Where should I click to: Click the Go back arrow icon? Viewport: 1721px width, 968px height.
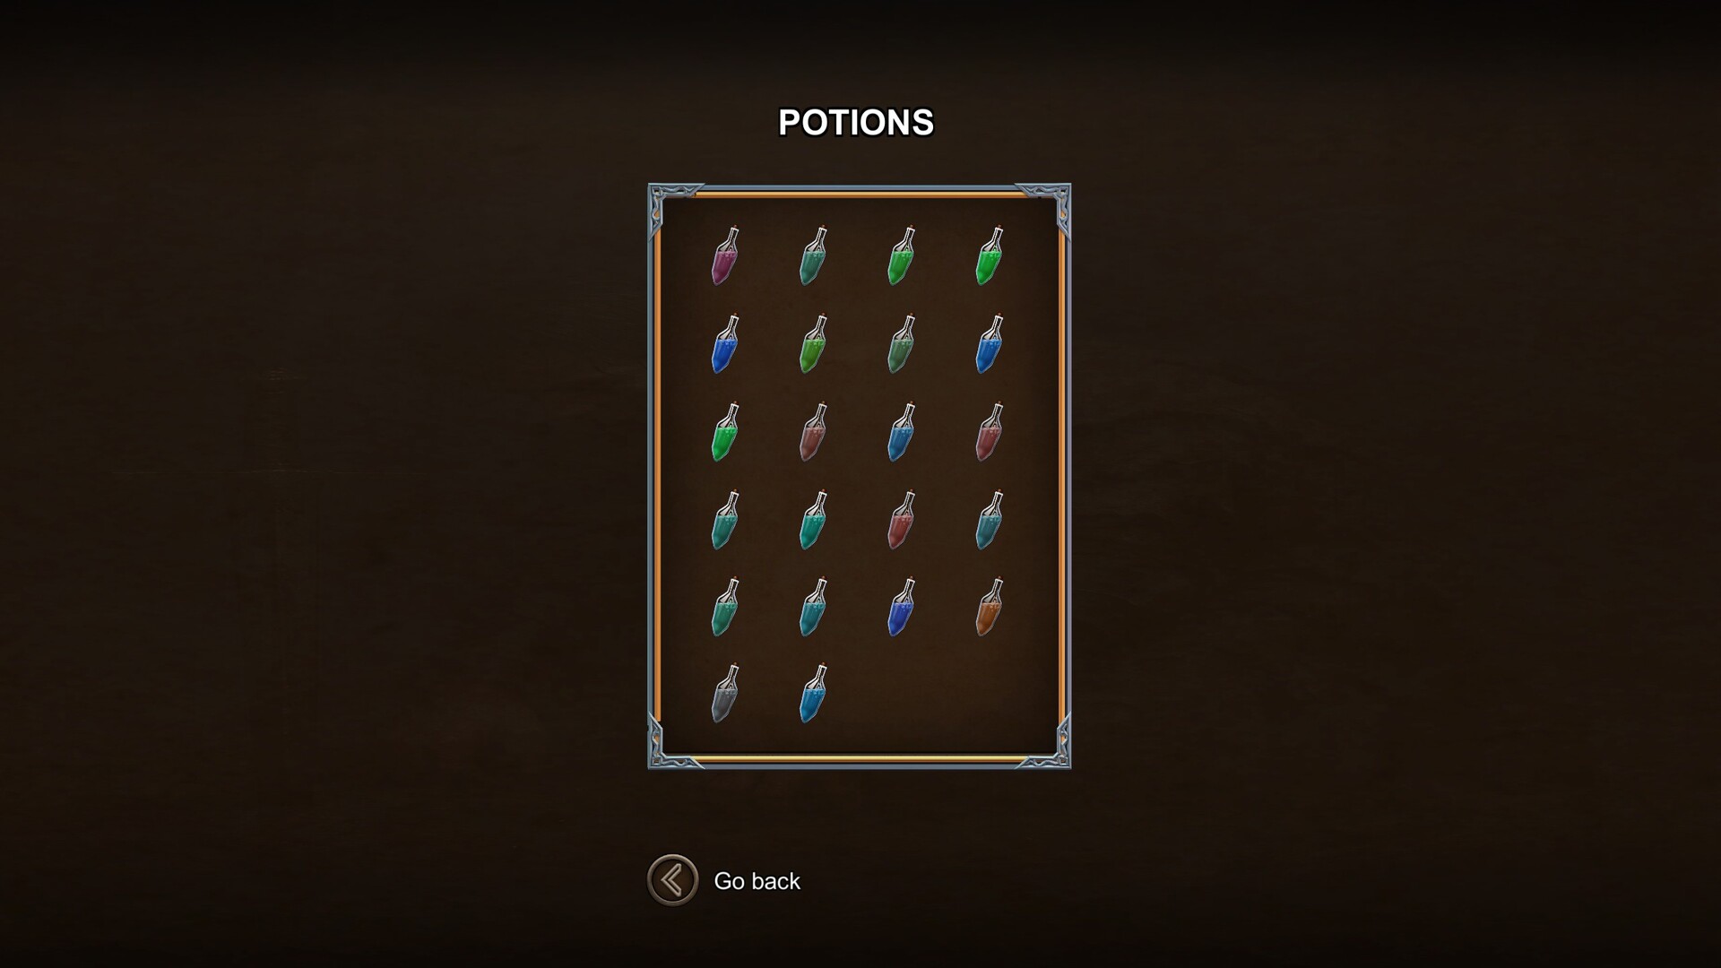672,880
